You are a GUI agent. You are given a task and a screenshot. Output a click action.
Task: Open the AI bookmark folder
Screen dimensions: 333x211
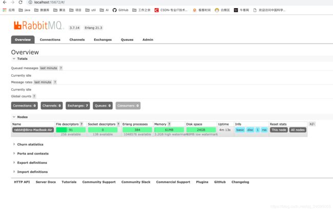click(x=104, y=10)
